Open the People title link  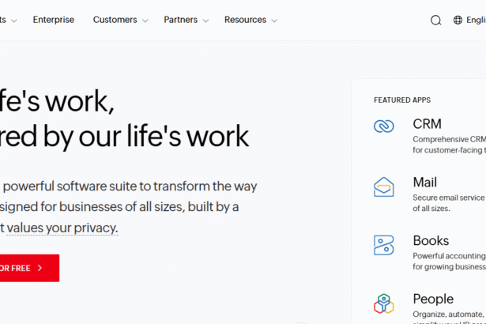click(x=433, y=300)
